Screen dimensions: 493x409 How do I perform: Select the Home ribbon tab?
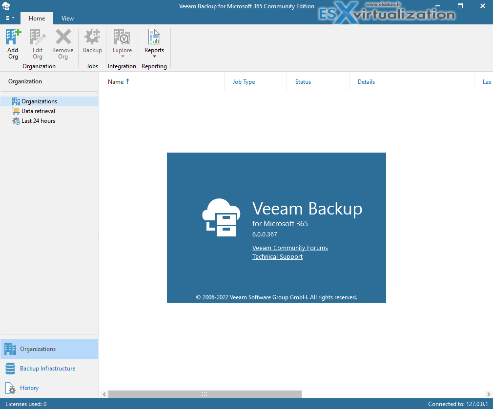(x=37, y=18)
